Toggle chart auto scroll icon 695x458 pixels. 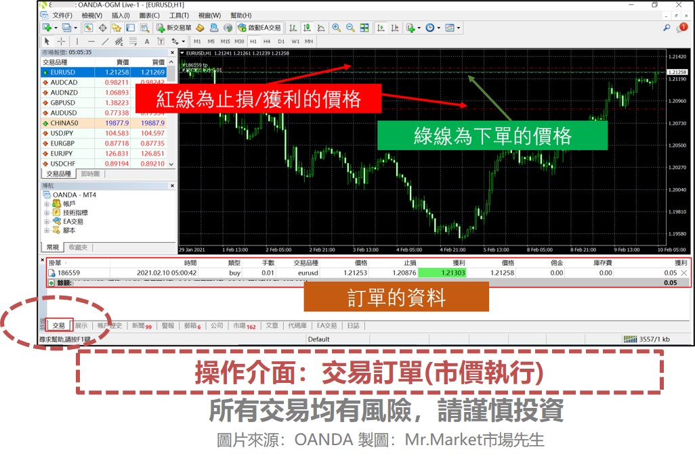click(381, 28)
